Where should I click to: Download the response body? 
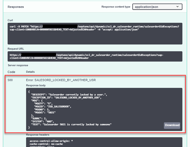tap(172, 125)
